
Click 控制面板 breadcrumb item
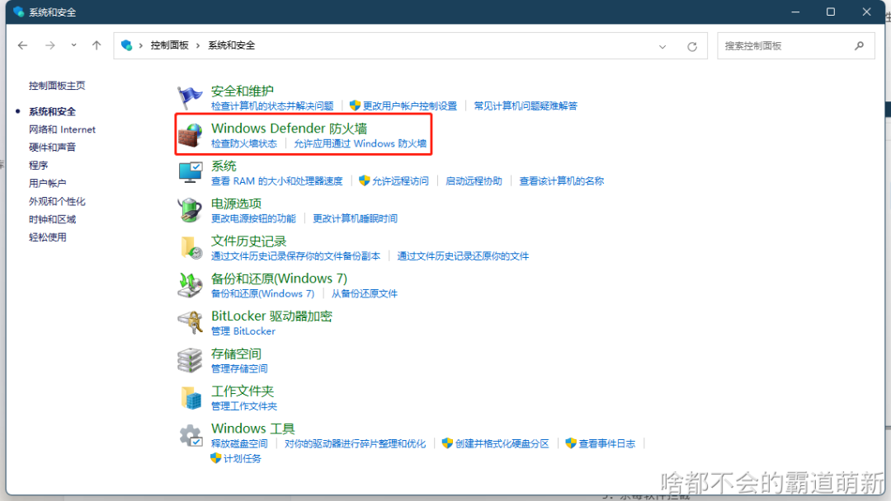tap(169, 45)
